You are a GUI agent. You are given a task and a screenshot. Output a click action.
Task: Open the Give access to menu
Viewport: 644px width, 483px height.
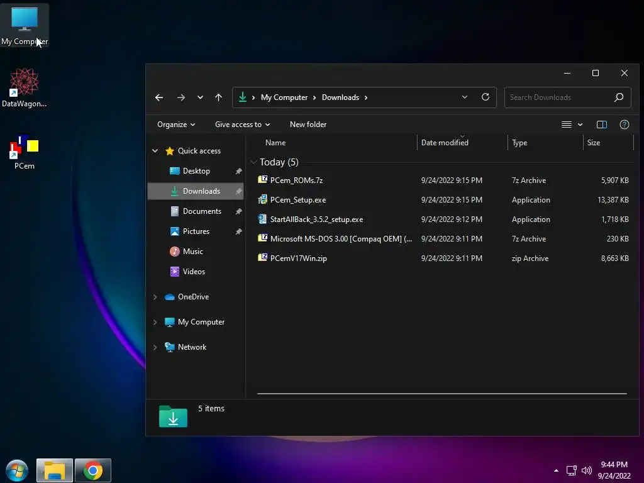coord(242,125)
